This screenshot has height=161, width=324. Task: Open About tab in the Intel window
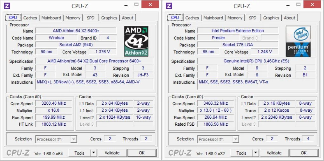tap(289, 18)
